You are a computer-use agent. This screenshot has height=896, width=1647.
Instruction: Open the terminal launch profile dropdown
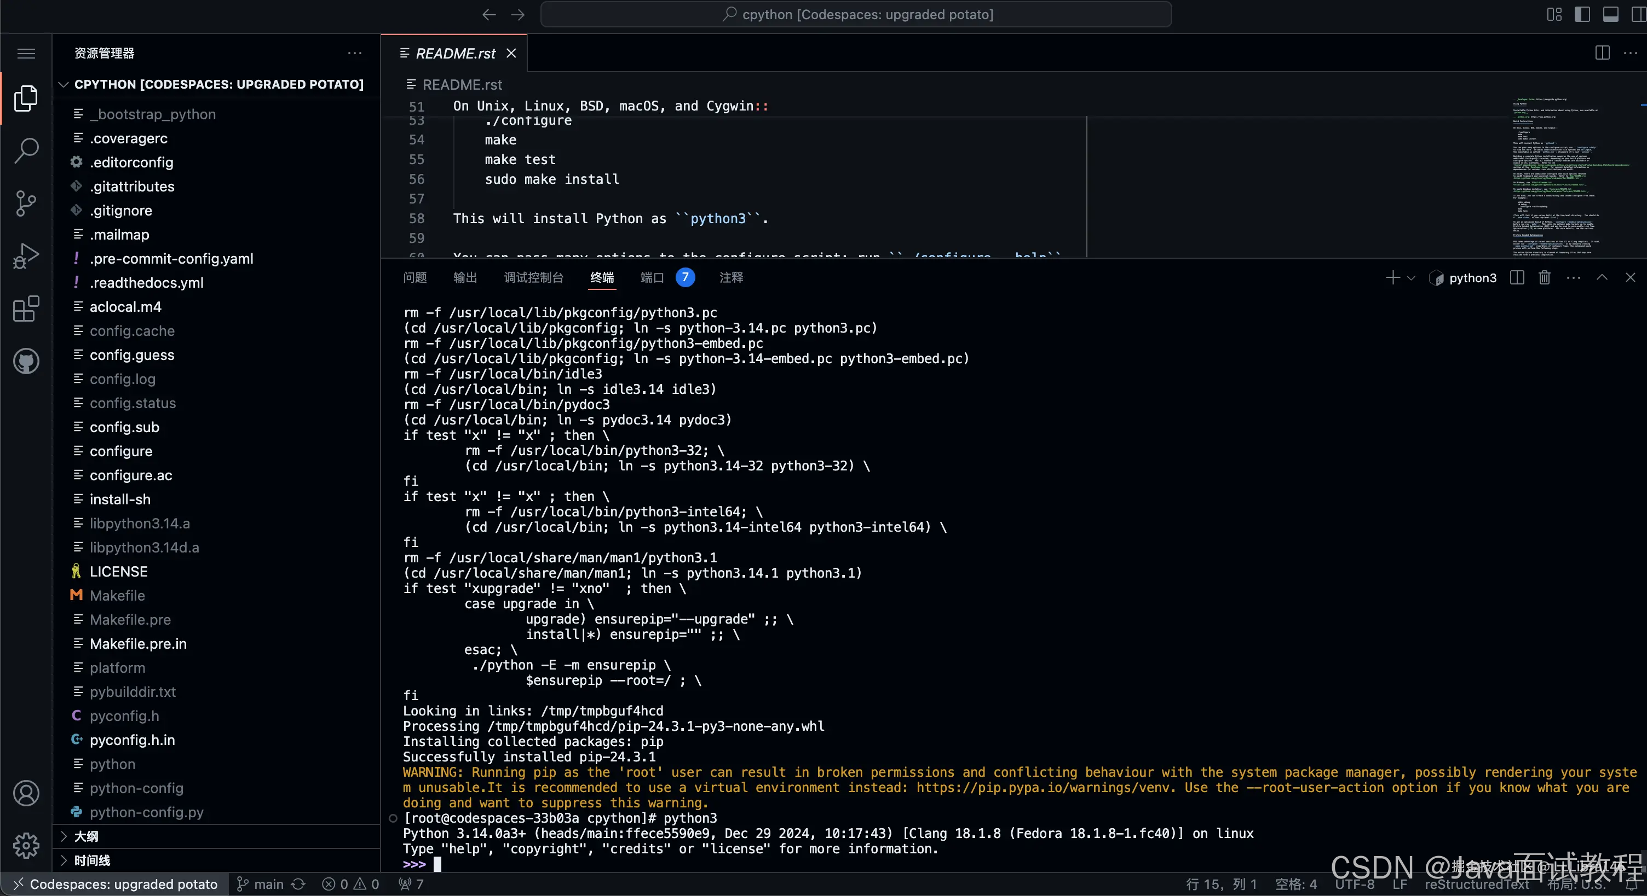pyautogui.click(x=1412, y=278)
